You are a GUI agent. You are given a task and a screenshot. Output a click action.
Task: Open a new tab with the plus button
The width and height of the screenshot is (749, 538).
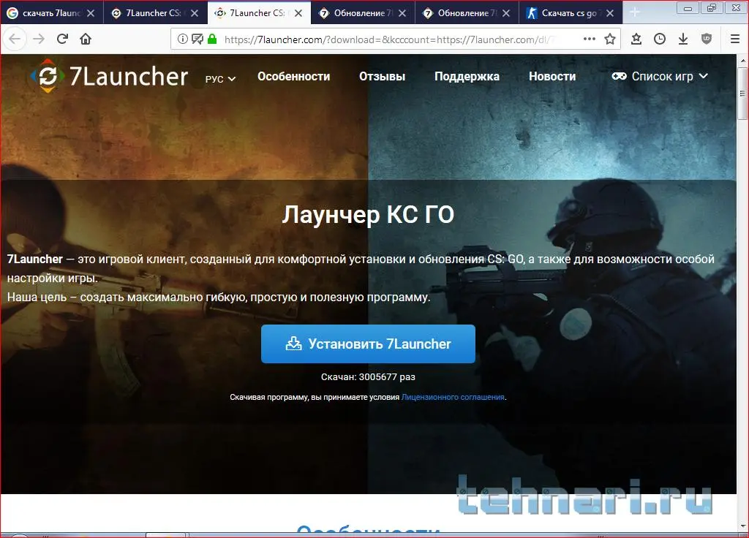pos(635,12)
